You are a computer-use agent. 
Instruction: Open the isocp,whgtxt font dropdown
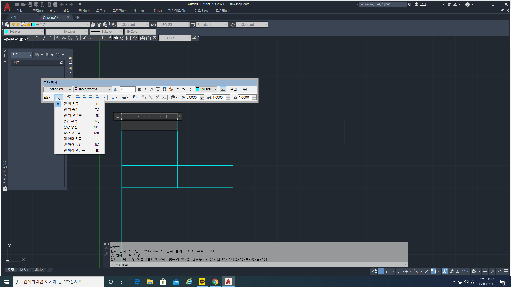[x=110, y=89]
